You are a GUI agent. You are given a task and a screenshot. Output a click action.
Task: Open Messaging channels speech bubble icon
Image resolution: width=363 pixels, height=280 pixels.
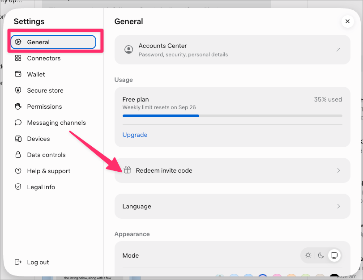point(18,123)
